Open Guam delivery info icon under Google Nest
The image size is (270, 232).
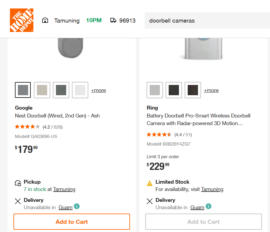[77, 206]
